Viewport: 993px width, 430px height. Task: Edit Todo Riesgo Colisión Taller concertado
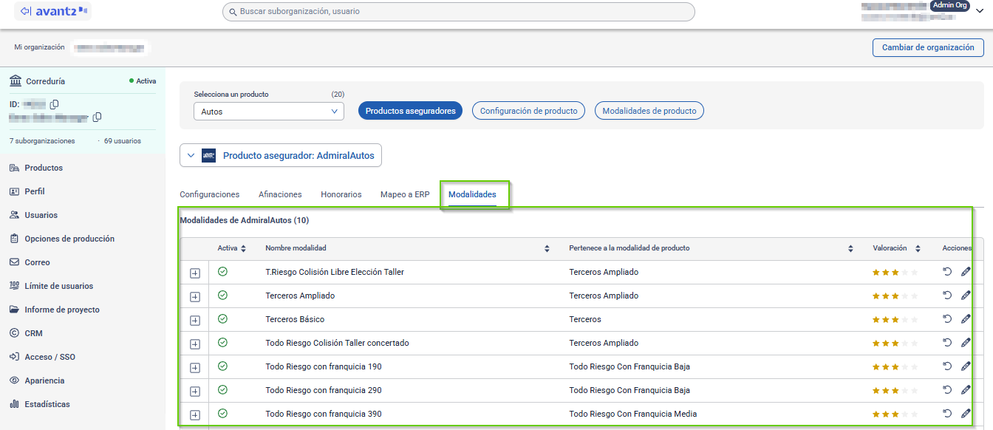[x=965, y=343]
